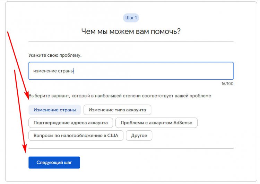Select "Подтверждение адреса аккаунта" option
260x184 pixels.
tap(70, 123)
